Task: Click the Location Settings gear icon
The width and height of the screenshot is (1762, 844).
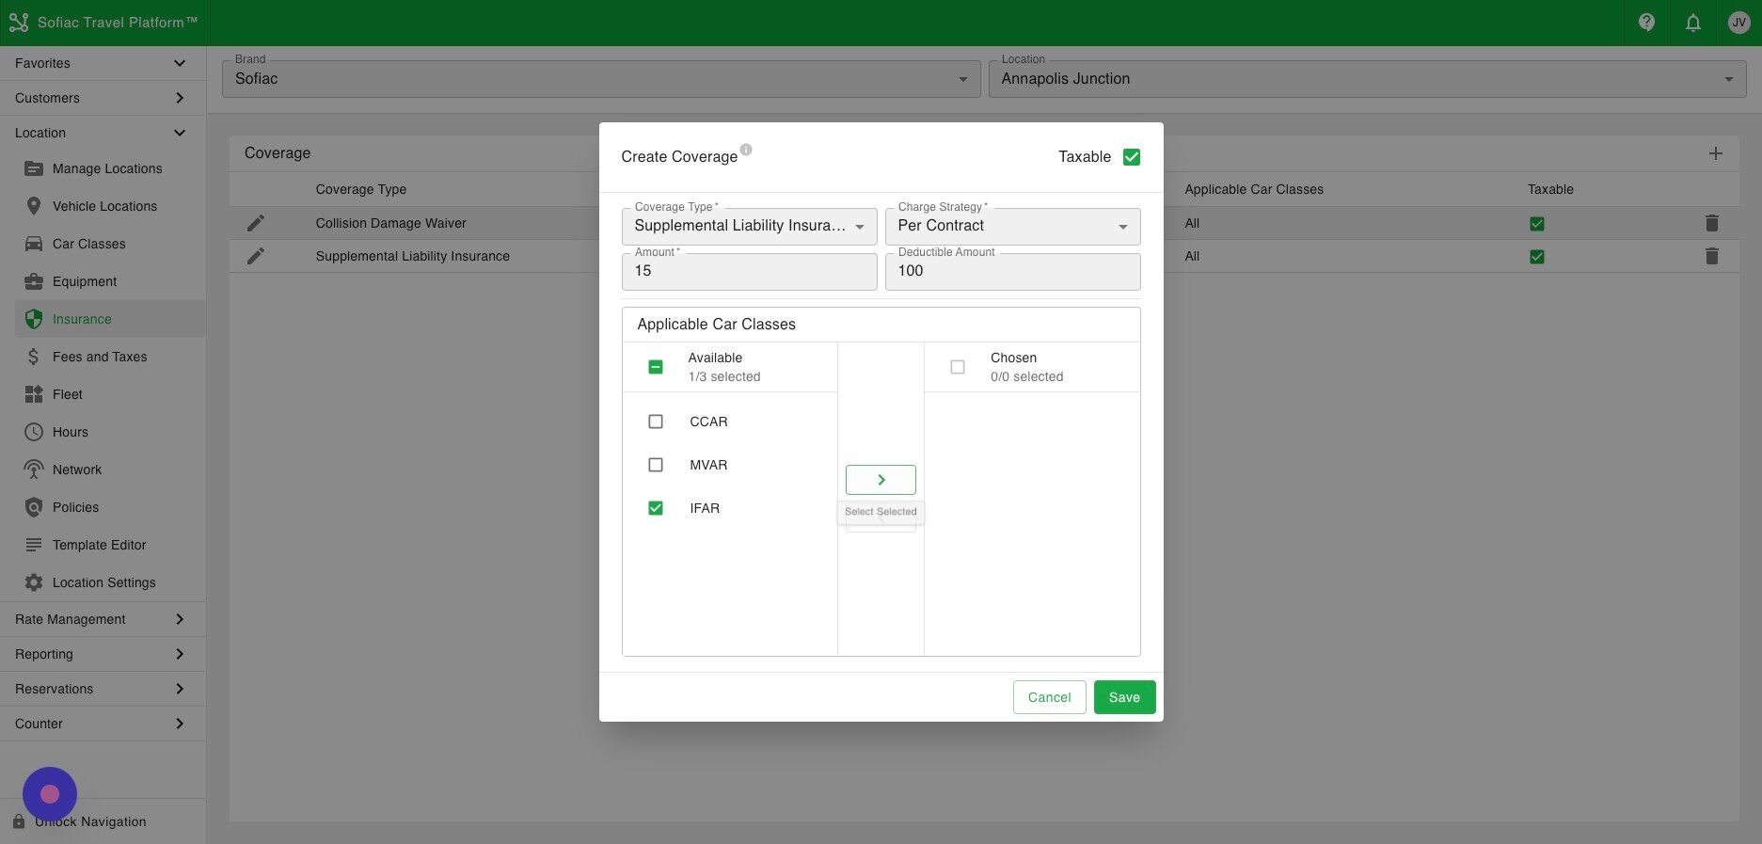Action: [34, 582]
